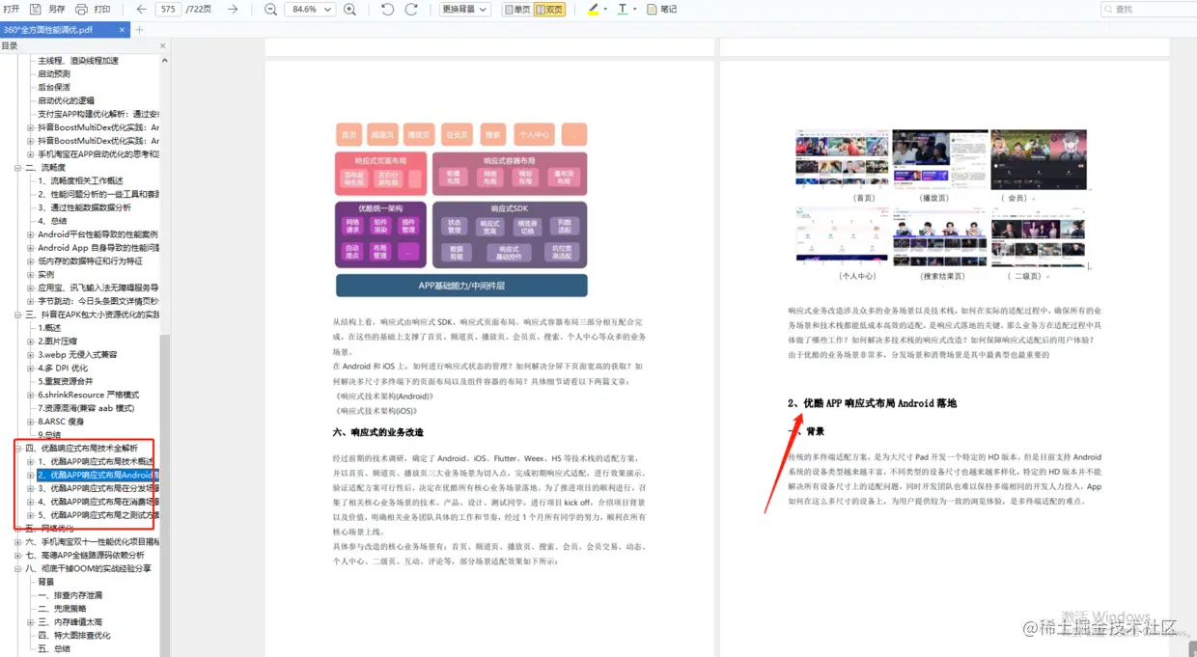Viewport: 1197px width, 657px height.
Task: Select outline item 6.shrinkResource 严格模式
Action: pyautogui.click(x=88, y=395)
